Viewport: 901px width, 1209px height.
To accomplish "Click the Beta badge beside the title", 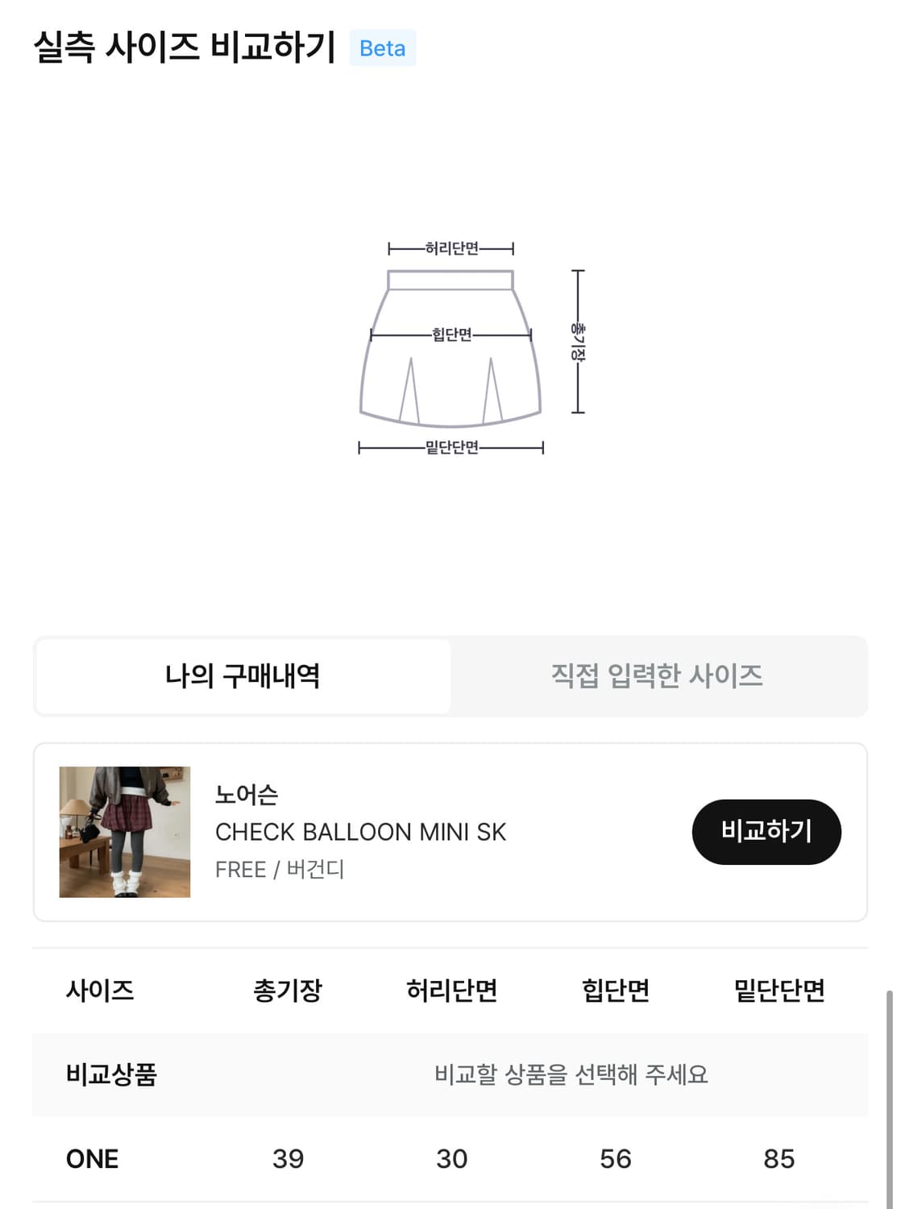I will coord(382,48).
